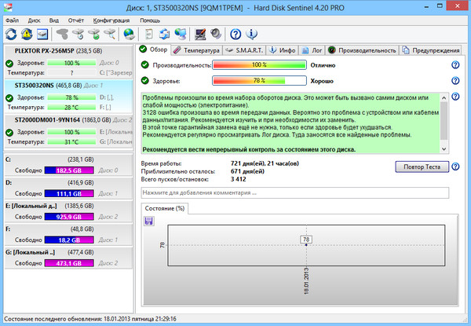The height and width of the screenshot is (326, 471).
Task: Click the comment input field
Action: click(294, 192)
